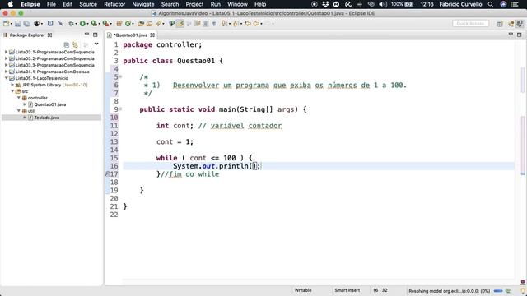The width and height of the screenshot is (527, 296).
Task: Switch to the Java perspective icon
Action: coord(520,24)
